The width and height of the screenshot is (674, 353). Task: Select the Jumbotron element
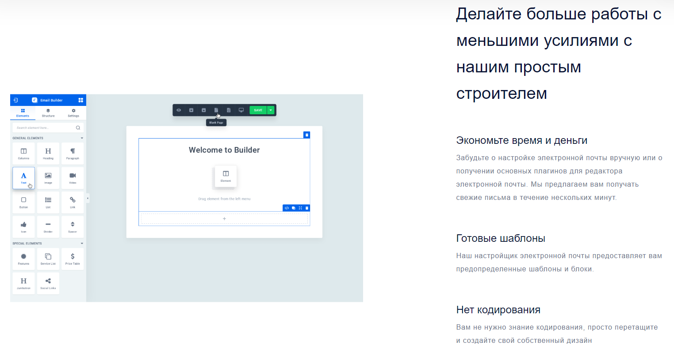click(23, 283)
